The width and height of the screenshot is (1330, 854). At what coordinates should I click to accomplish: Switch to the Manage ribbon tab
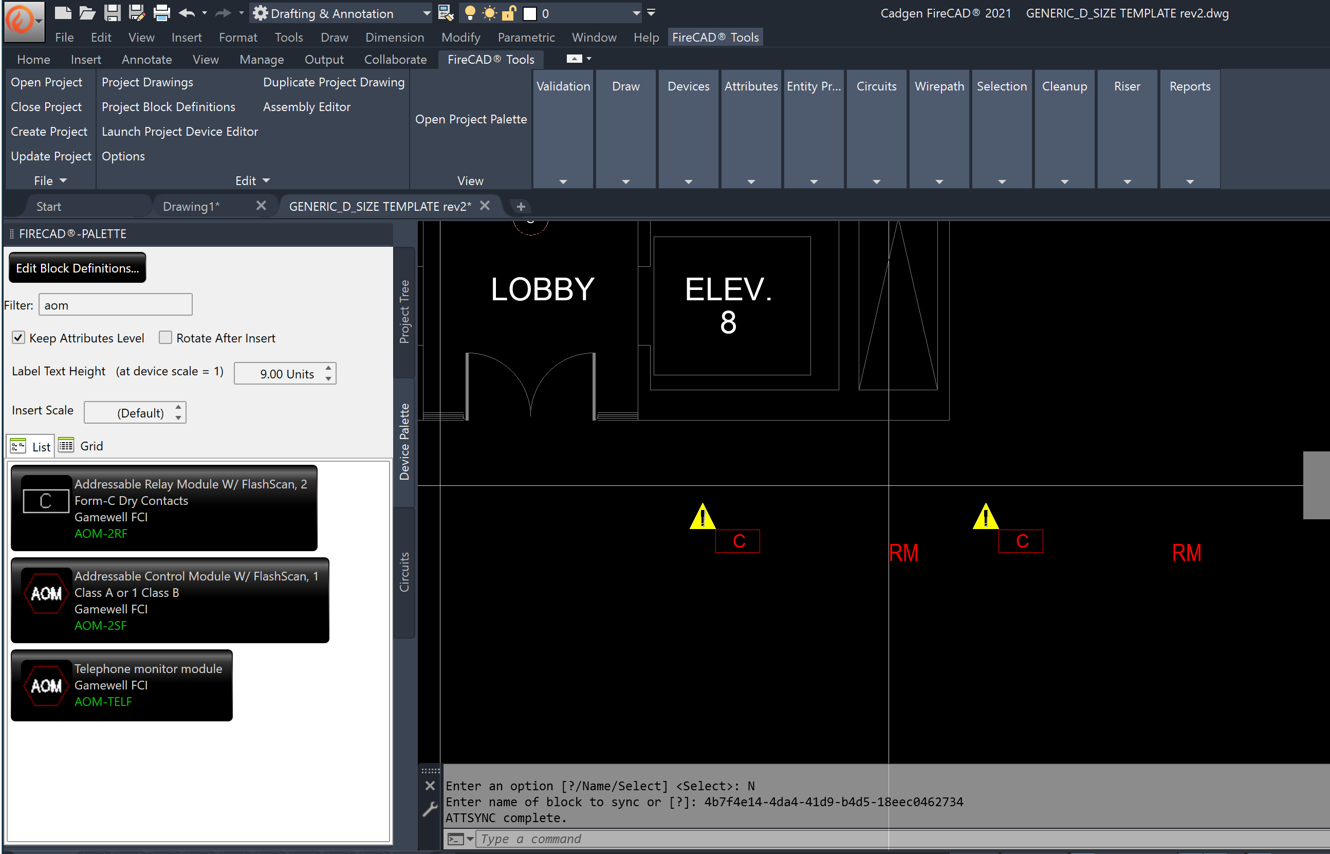262,59
